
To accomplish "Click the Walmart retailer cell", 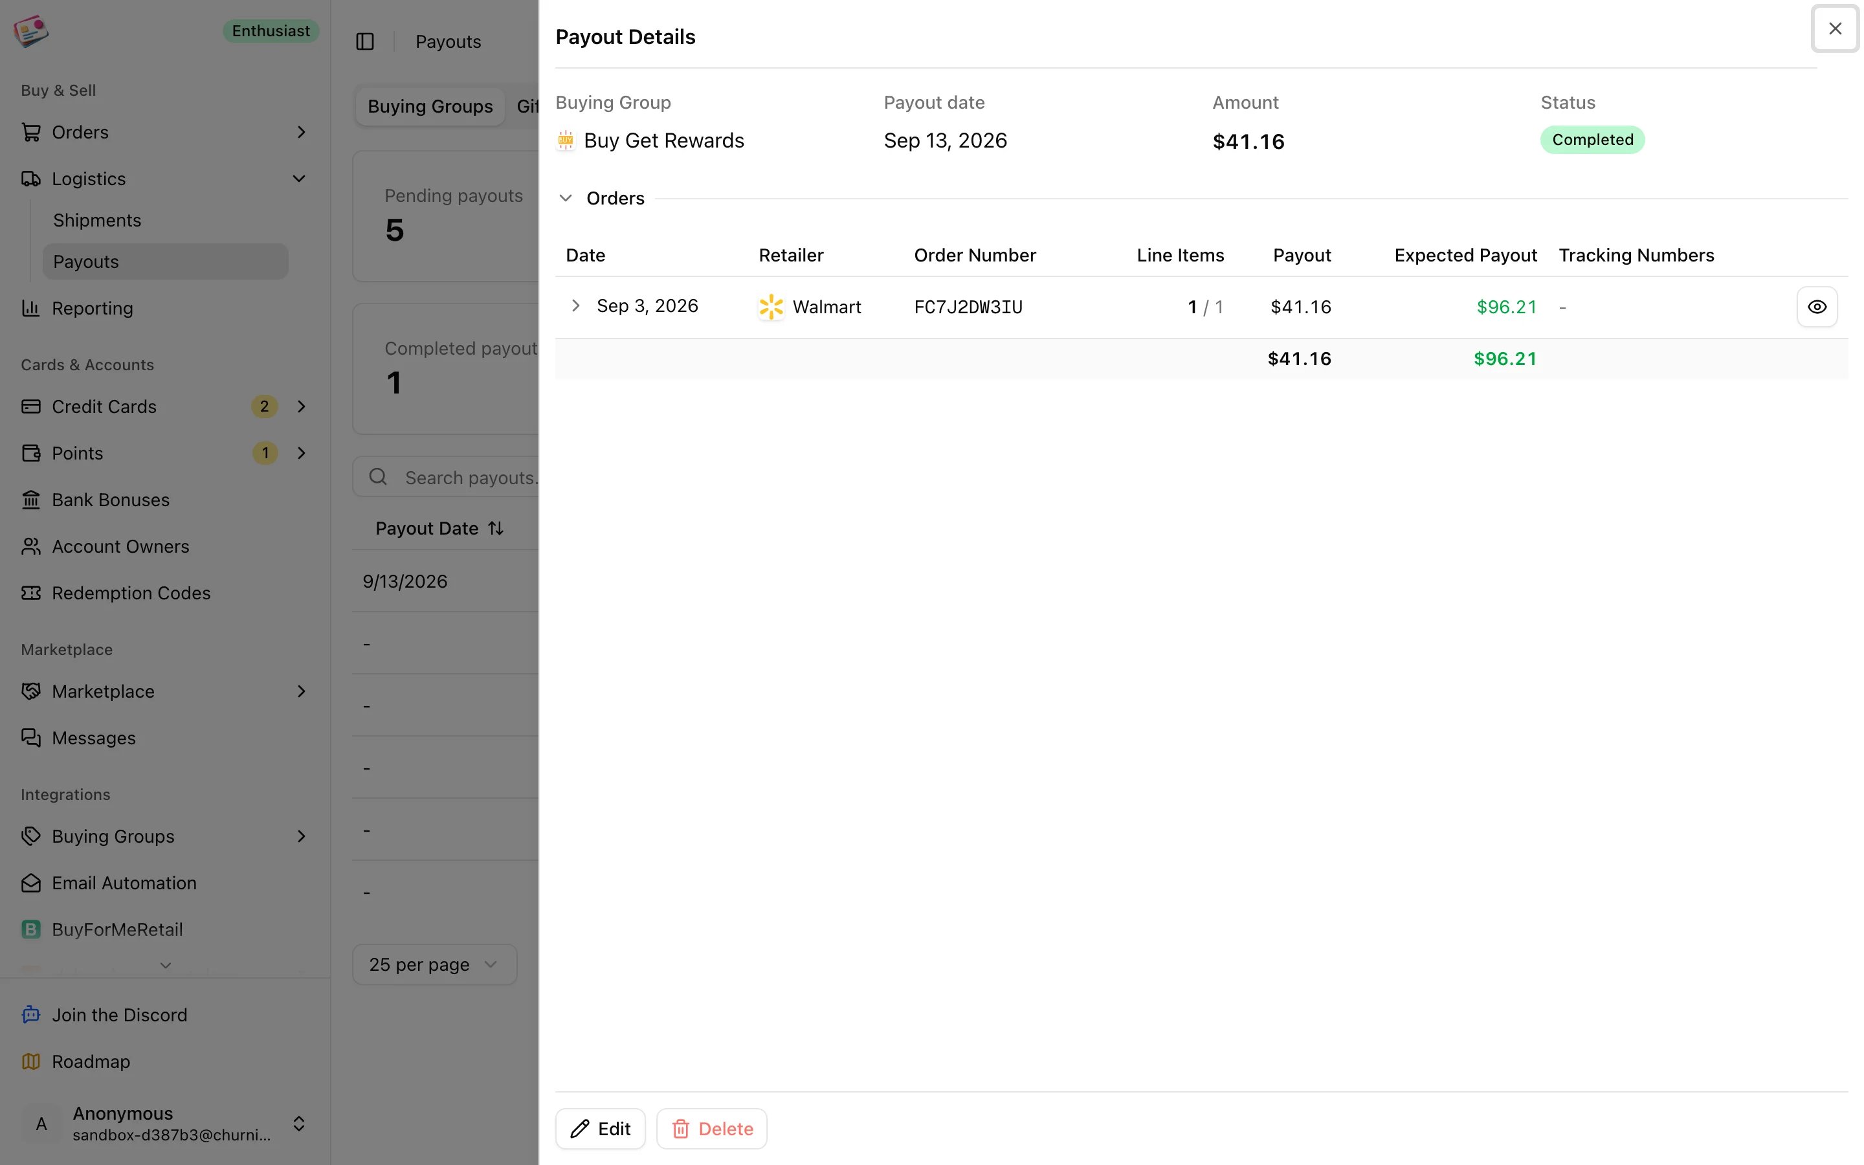I will pyautogui.click(x=810, y=307).
